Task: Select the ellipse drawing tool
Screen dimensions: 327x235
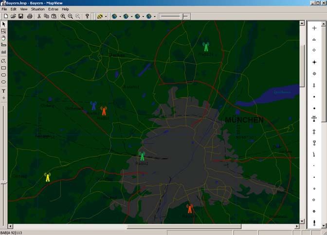Action: pyautogui.click(x=3, y=82)
